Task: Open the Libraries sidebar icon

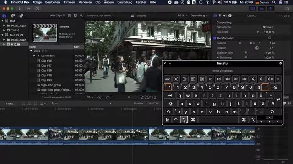Action: 4,16
